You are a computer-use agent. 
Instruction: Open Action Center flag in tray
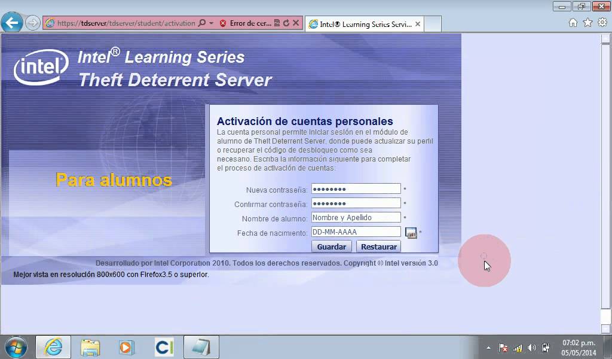coord(503,347)
